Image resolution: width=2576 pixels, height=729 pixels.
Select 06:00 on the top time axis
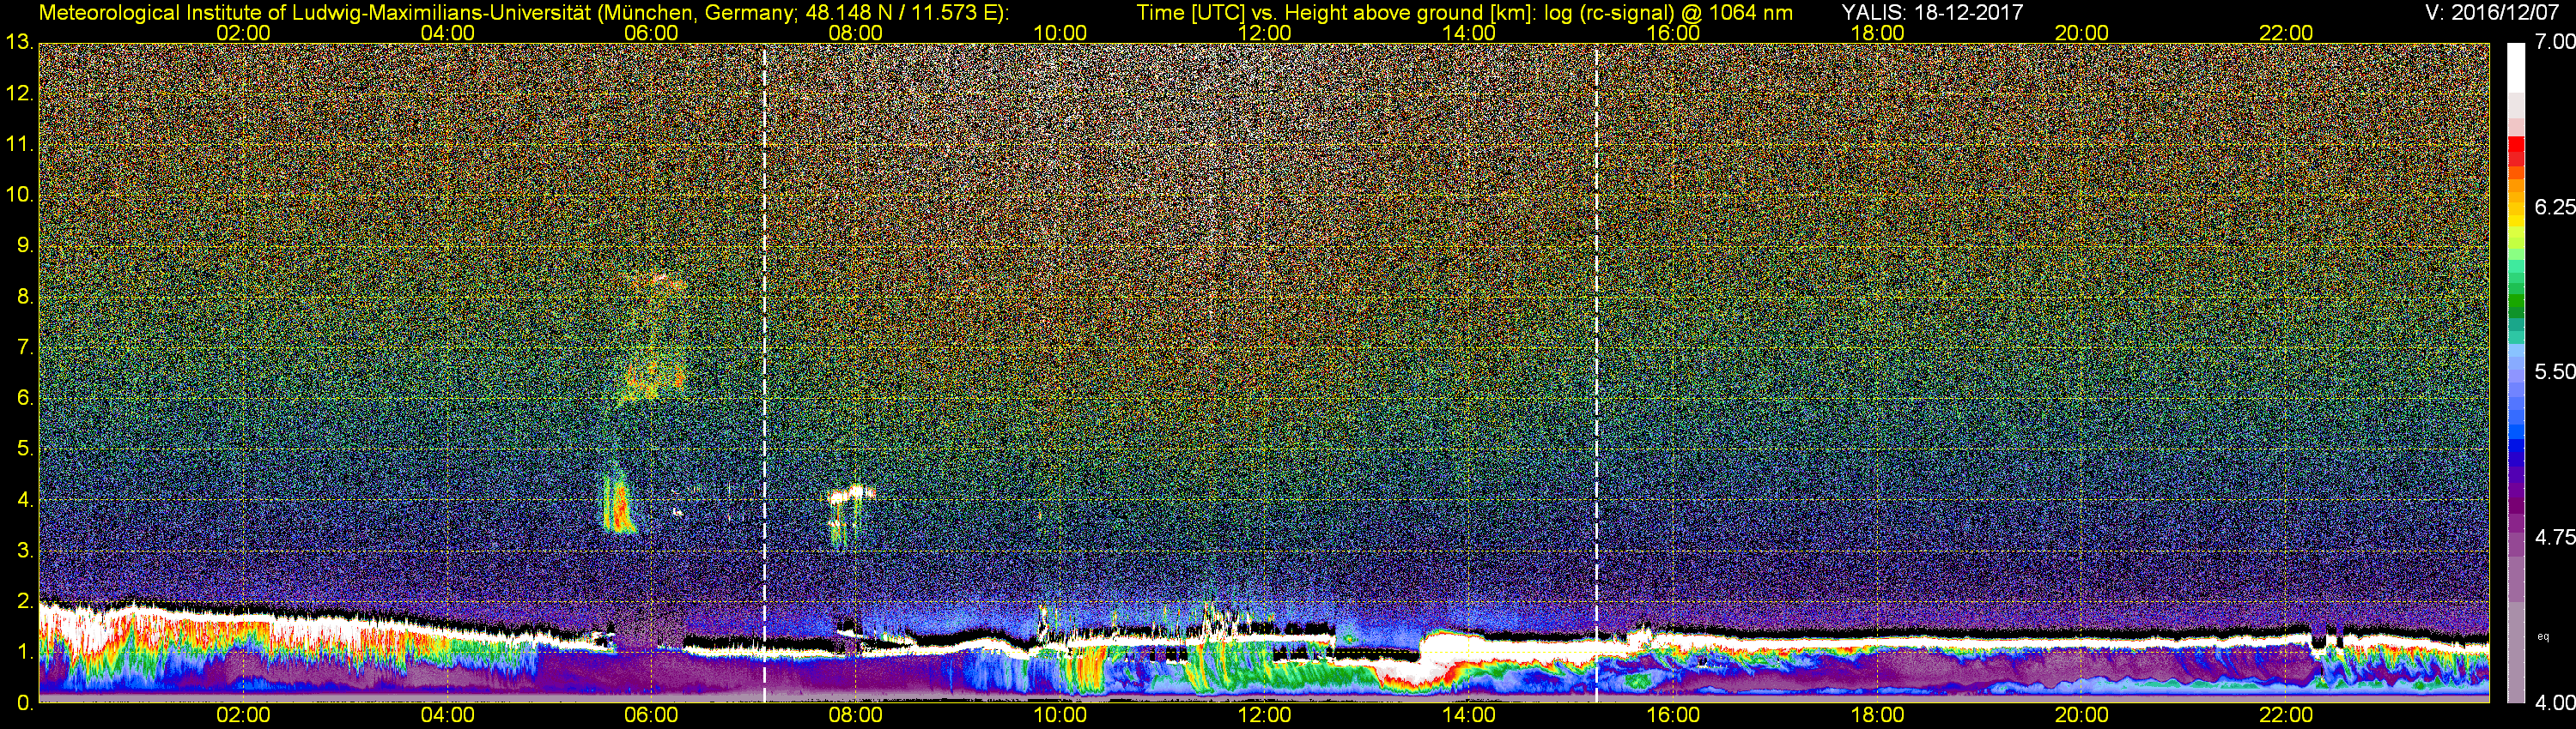651,33
